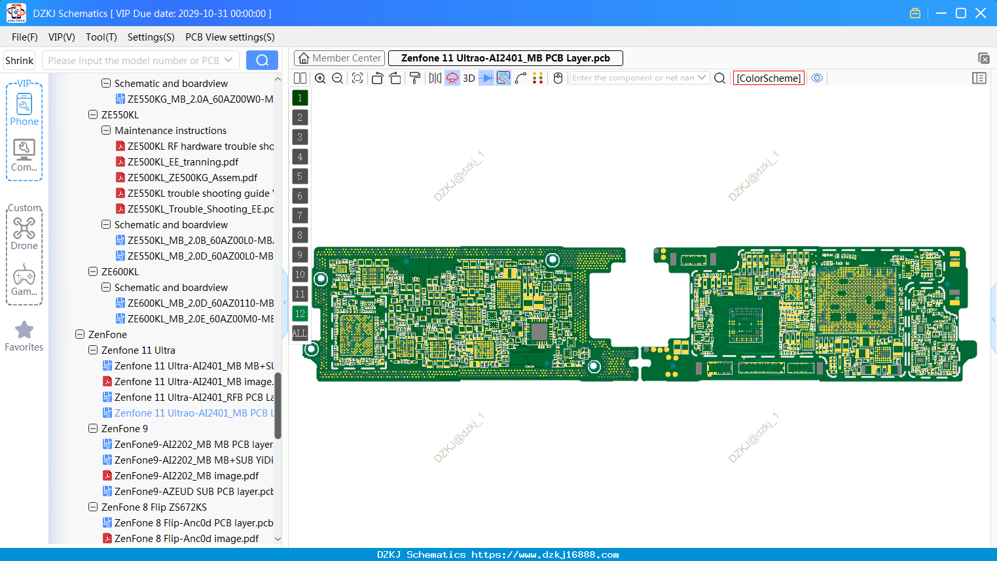Fit the board to the window

click(357, 78)
